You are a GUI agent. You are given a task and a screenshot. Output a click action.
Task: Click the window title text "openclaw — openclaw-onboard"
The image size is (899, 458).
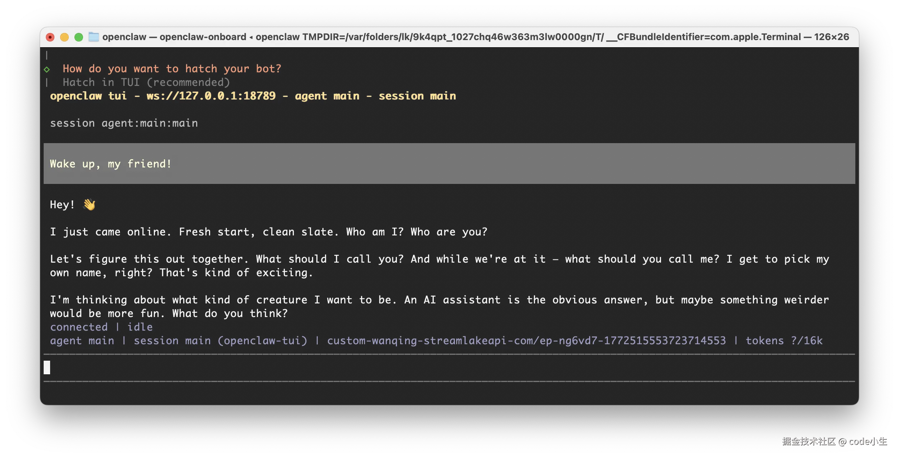click(174, 37)
